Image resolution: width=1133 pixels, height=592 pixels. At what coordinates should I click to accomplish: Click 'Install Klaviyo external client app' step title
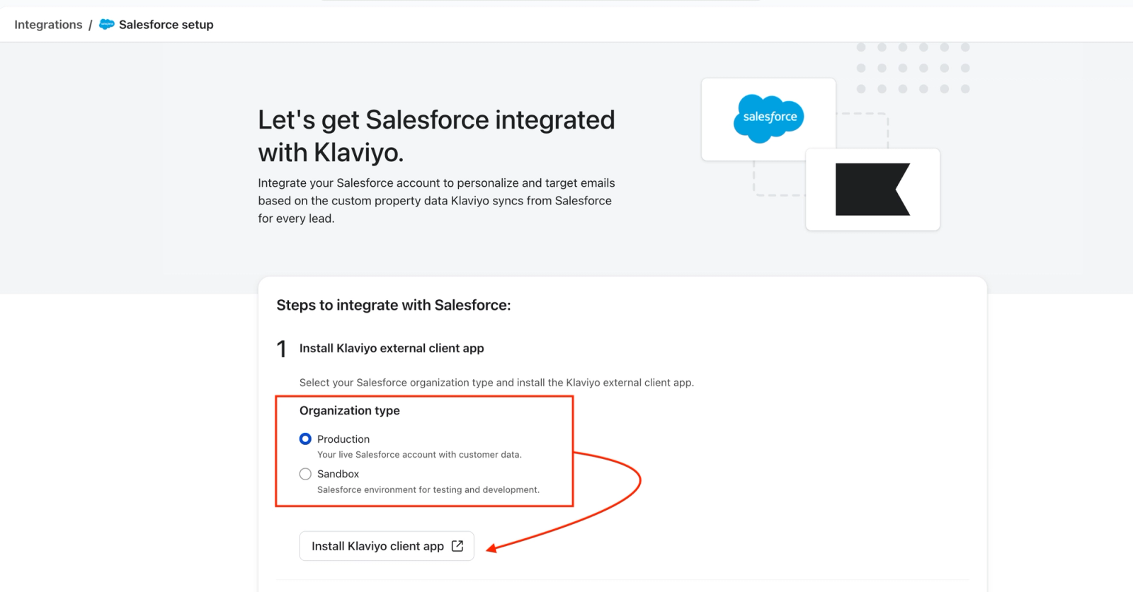pyautogui.click(x=392, y=348)
